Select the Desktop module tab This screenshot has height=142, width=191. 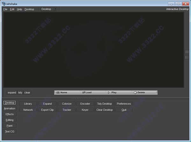(x=10, y=103)
